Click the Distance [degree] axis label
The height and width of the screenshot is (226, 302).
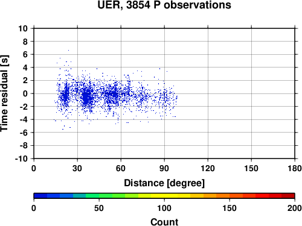(x=164, y=183)
